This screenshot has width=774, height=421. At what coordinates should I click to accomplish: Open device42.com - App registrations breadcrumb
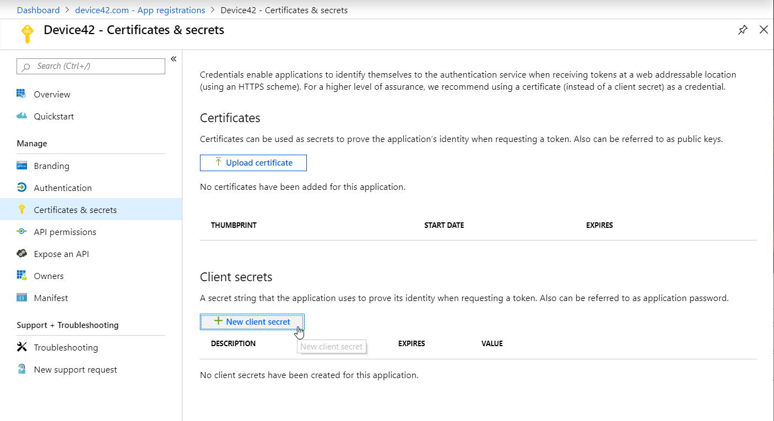pos(140,10)
